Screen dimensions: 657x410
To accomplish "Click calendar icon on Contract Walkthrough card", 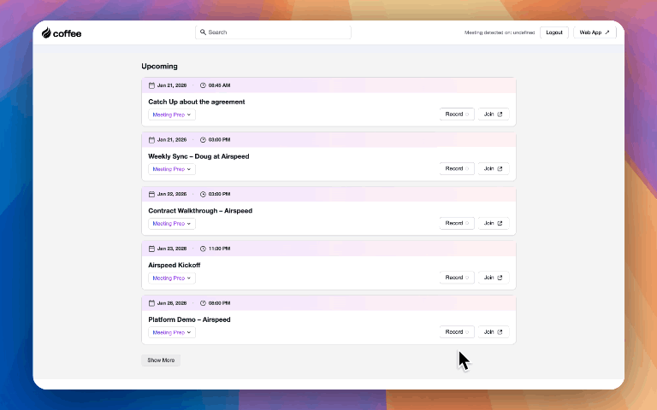I will [151, 194].
